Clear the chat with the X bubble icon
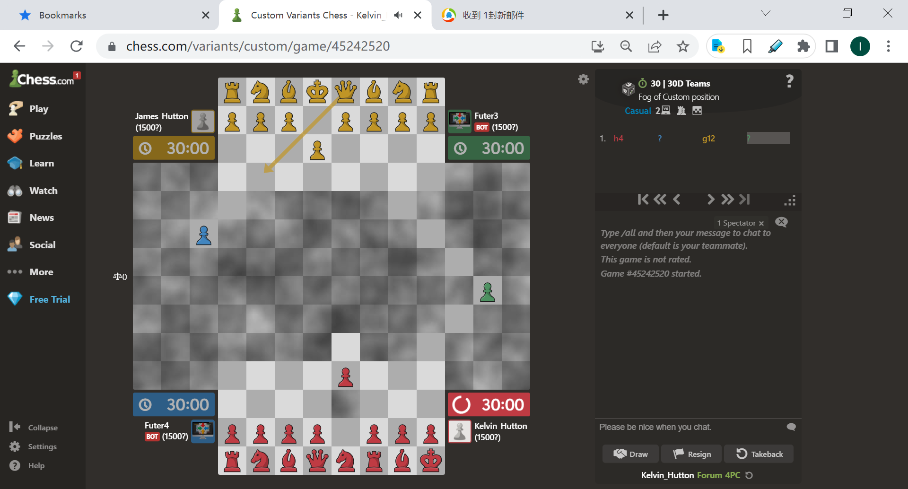The image size is (908, 489). [782, 222]
